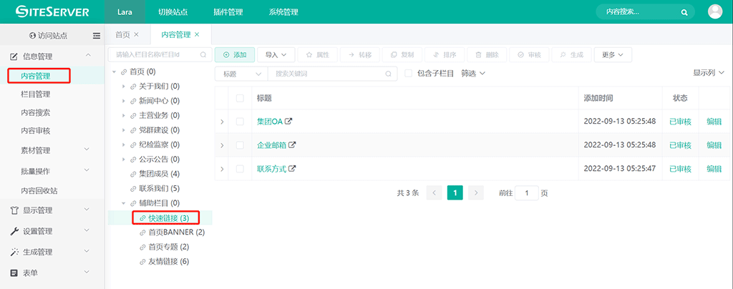Click the page number input field

coord(526,193)
